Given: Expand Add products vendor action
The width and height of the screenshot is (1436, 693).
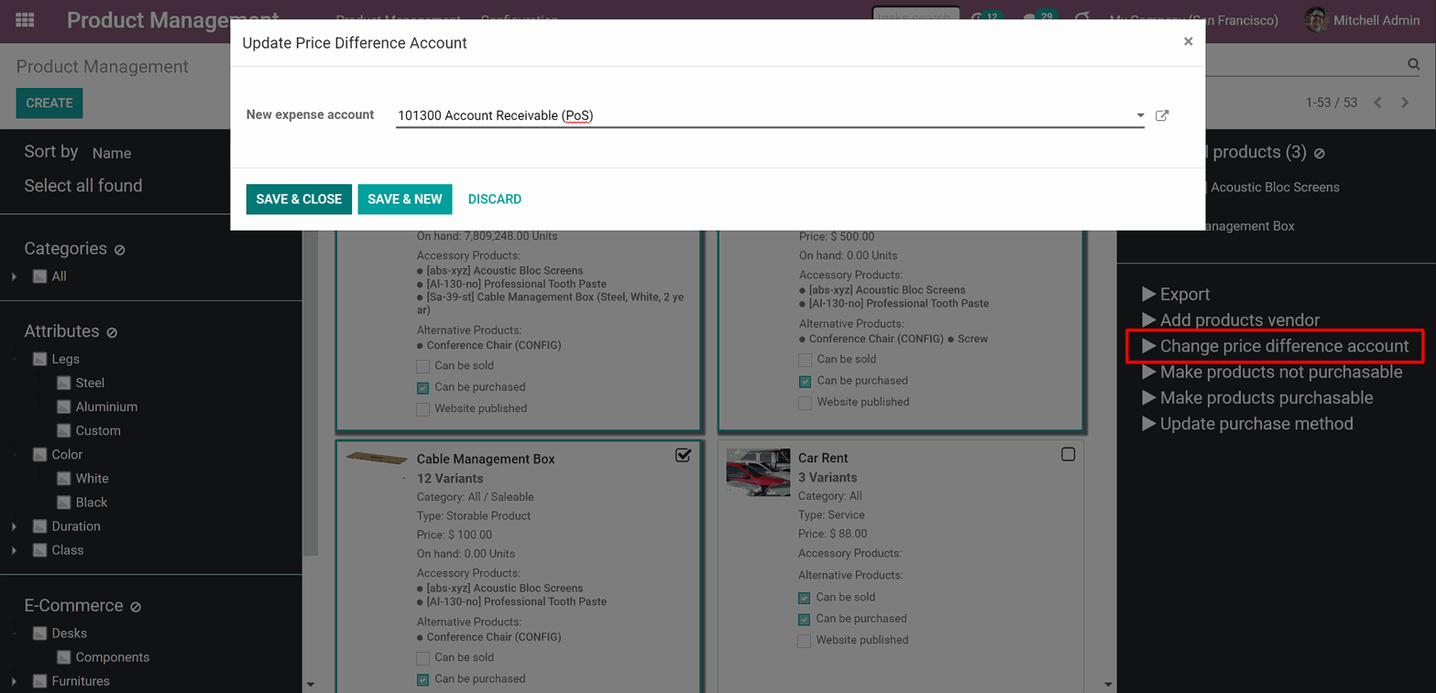Looking at the screenshot, I should [1231, 320].
